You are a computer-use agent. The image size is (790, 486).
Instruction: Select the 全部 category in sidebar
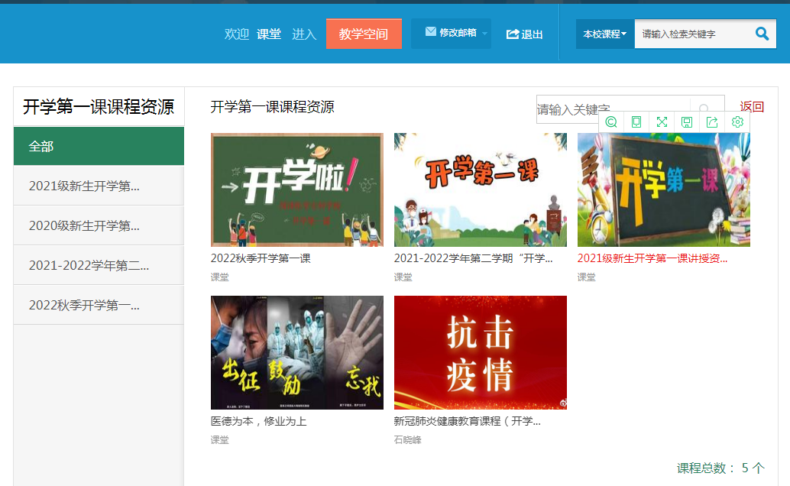99,146
